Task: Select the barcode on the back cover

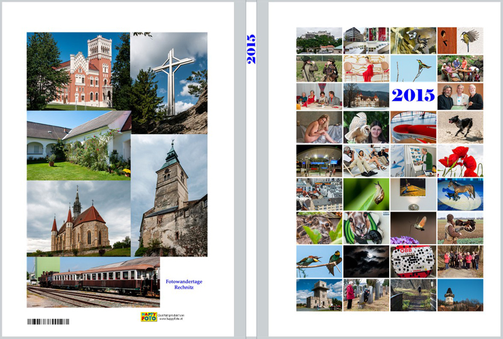Action: (x=48, y=321)
